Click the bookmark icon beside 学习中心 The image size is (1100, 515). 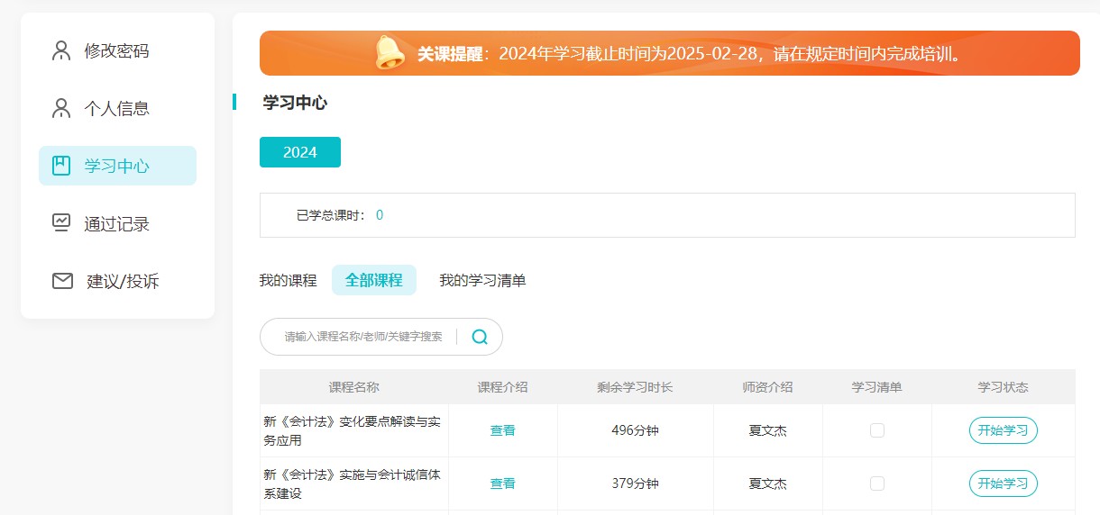(x=61, y=166)
